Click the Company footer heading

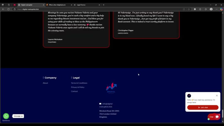(51, 78)
